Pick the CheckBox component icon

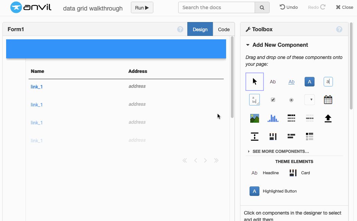tap(273, 100)
